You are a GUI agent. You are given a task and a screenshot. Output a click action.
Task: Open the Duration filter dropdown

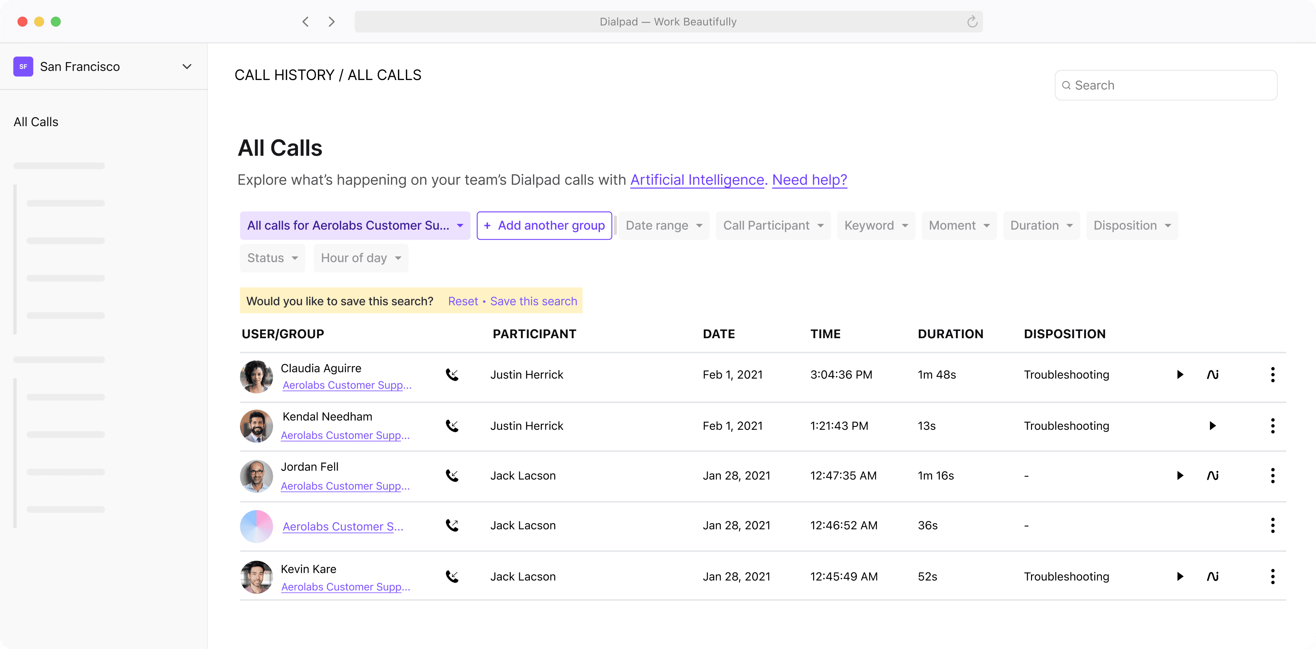(x=1041, y=225)
